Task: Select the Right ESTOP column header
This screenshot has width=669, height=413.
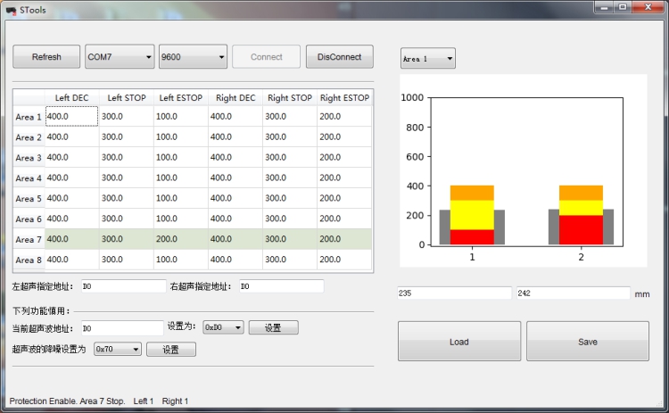Action: 344,98
